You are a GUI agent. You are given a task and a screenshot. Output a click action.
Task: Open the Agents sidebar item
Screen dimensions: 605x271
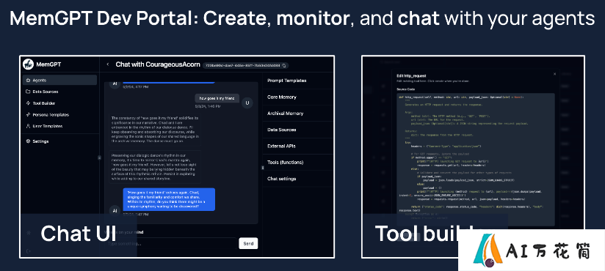59,80
